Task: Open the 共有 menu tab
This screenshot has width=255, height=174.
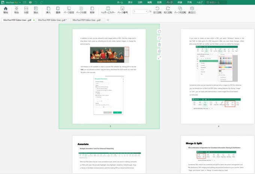Action: (x=189, y=2)
